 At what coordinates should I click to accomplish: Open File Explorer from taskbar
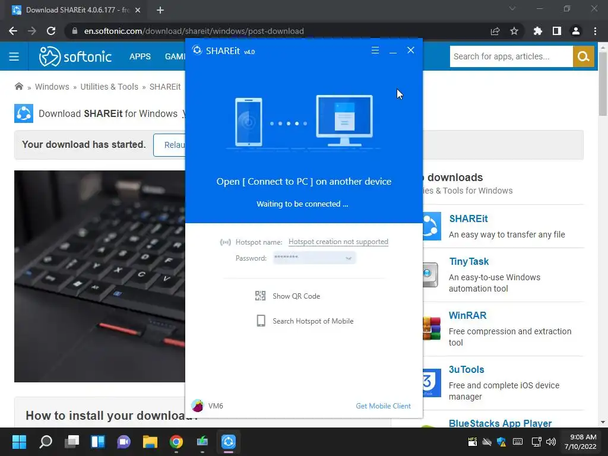(x=150, y=442)
